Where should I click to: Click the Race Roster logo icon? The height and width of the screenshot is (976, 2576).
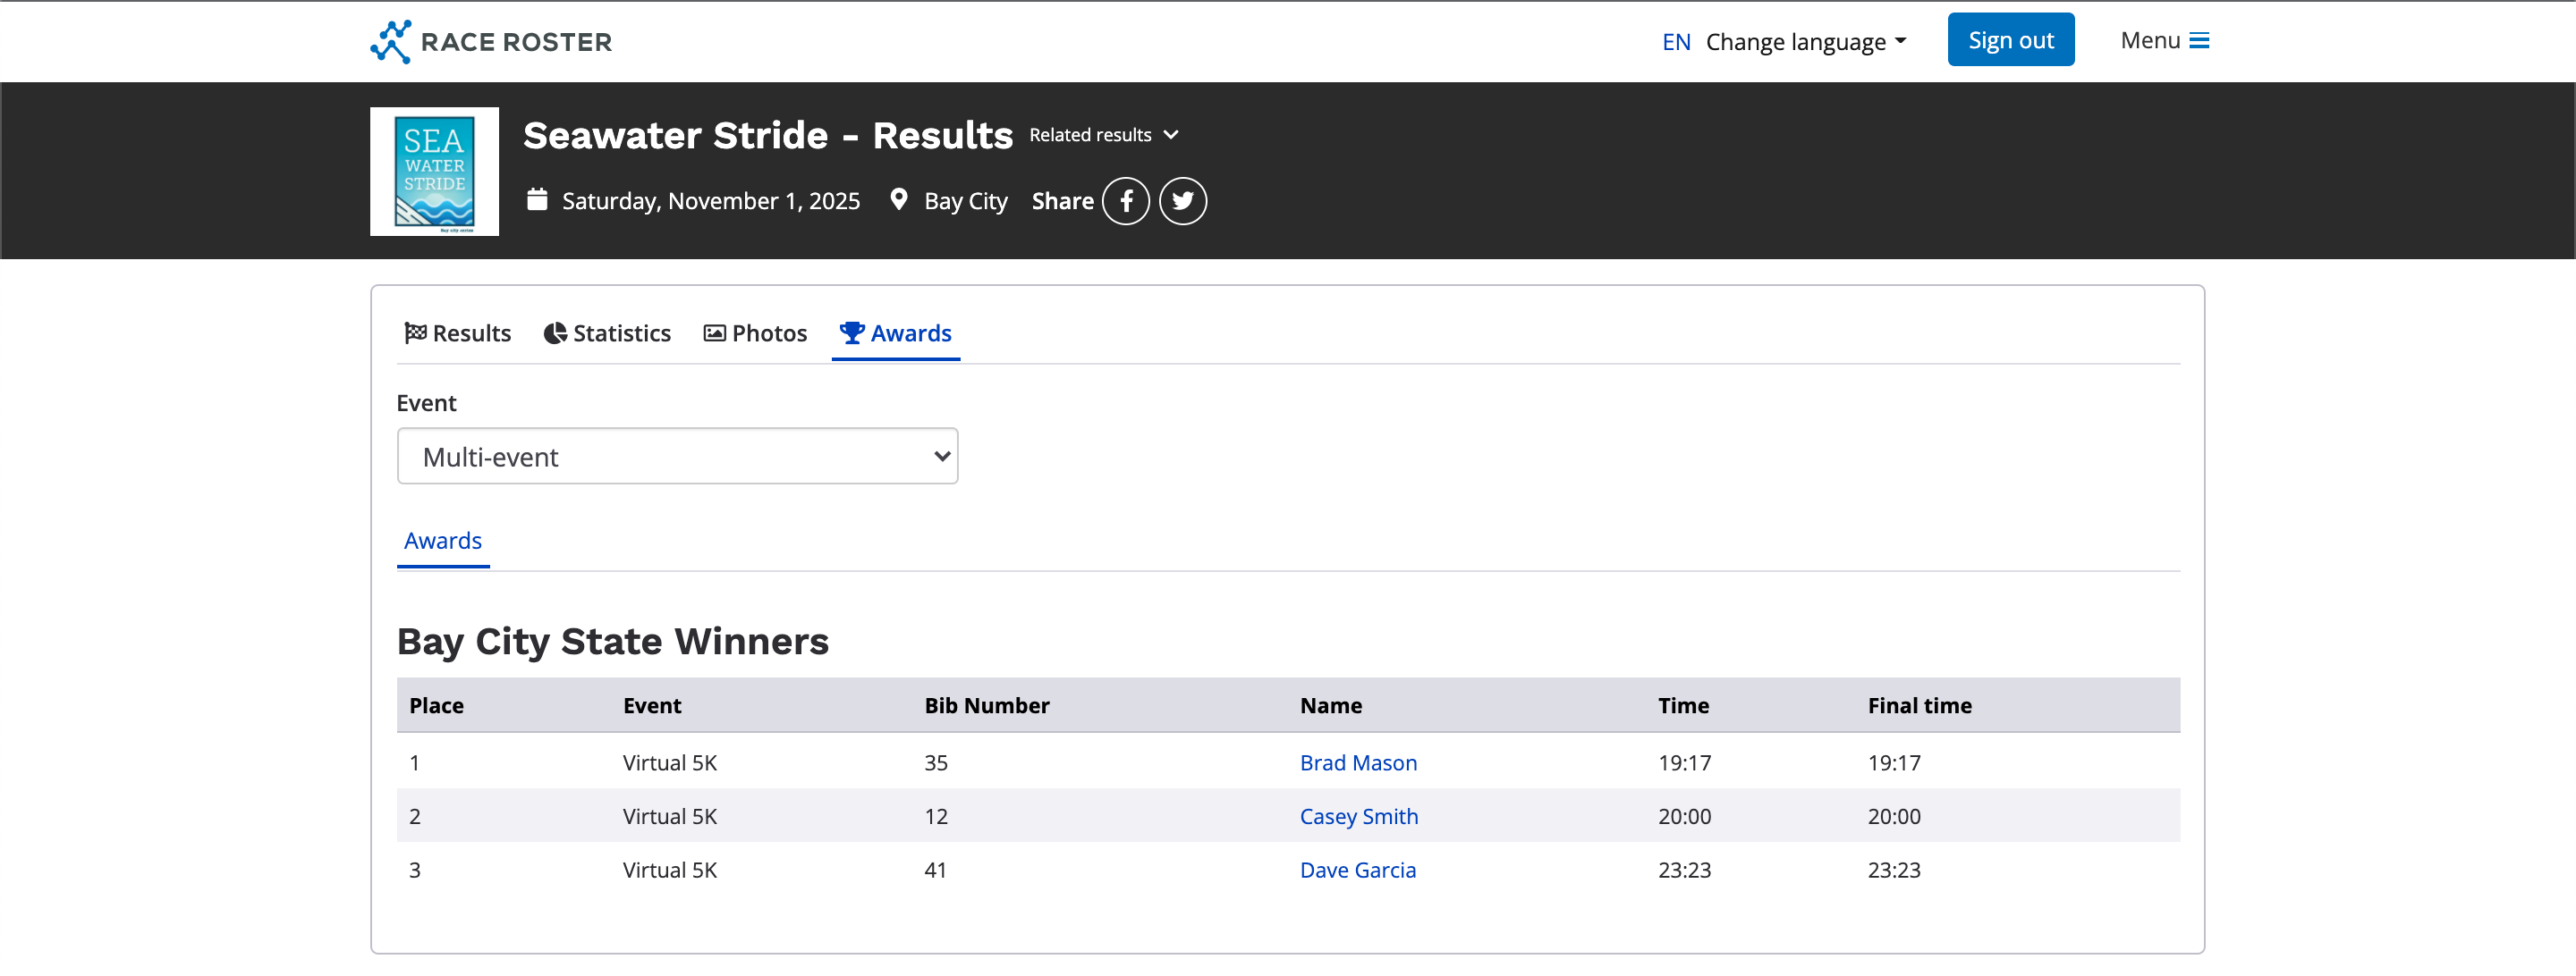pyautogui.click(x=391, y=41)
